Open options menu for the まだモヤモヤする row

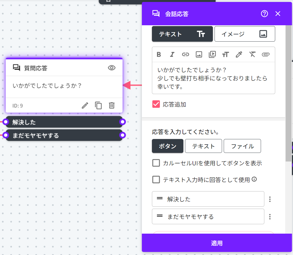coord(270,217)
